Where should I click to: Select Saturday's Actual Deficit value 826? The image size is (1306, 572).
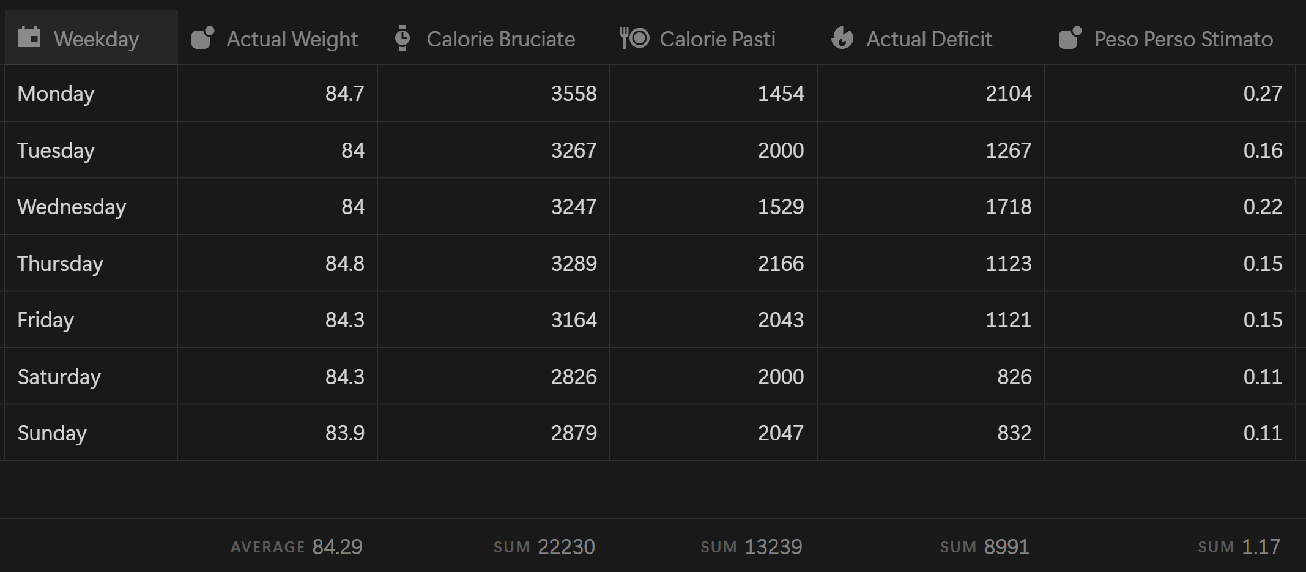tap(931, 376)
